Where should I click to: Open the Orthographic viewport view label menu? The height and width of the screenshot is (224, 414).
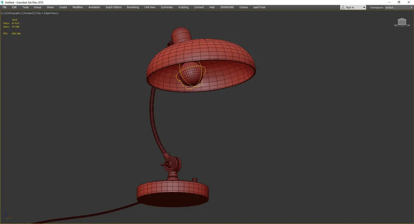point(14,13)
